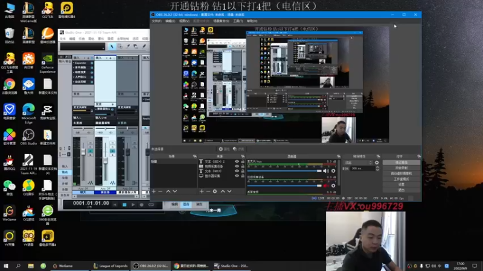Open the transition type dropdown in OBS
Screen dimensions: 483x271
359,163
